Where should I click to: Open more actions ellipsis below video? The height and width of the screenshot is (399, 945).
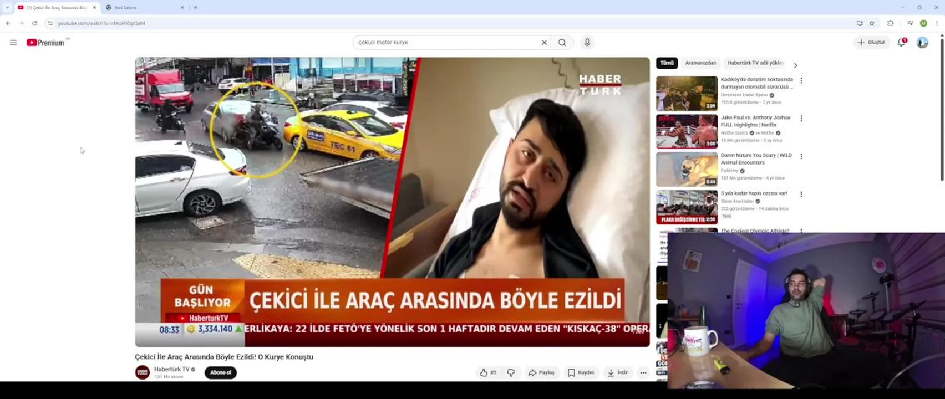pos(643,372)
